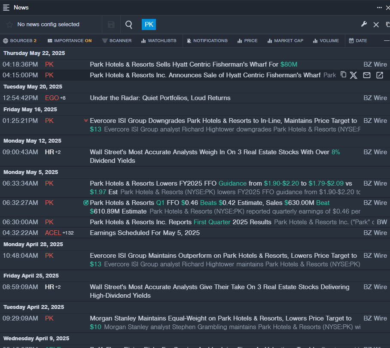Screen dimensions: 390x348
Task: Open Morgan Stanley Maintains Equal-Weight headline
Action: click(221, 322)
